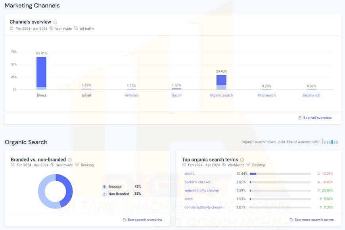The width and height of the screenshot is (345, 230).
Task: Open the info icon for Branded vs. non-branded
Action: [70, 160]
